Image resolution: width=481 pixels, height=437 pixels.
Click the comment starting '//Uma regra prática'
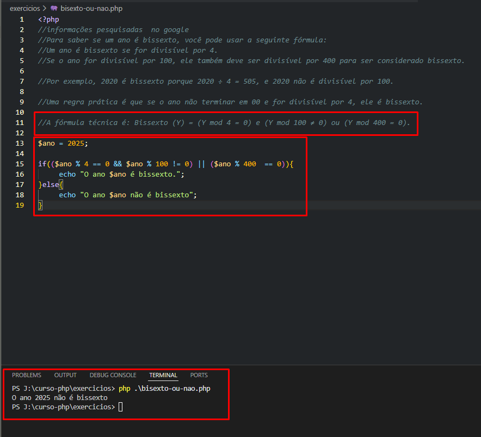[230, 102]
